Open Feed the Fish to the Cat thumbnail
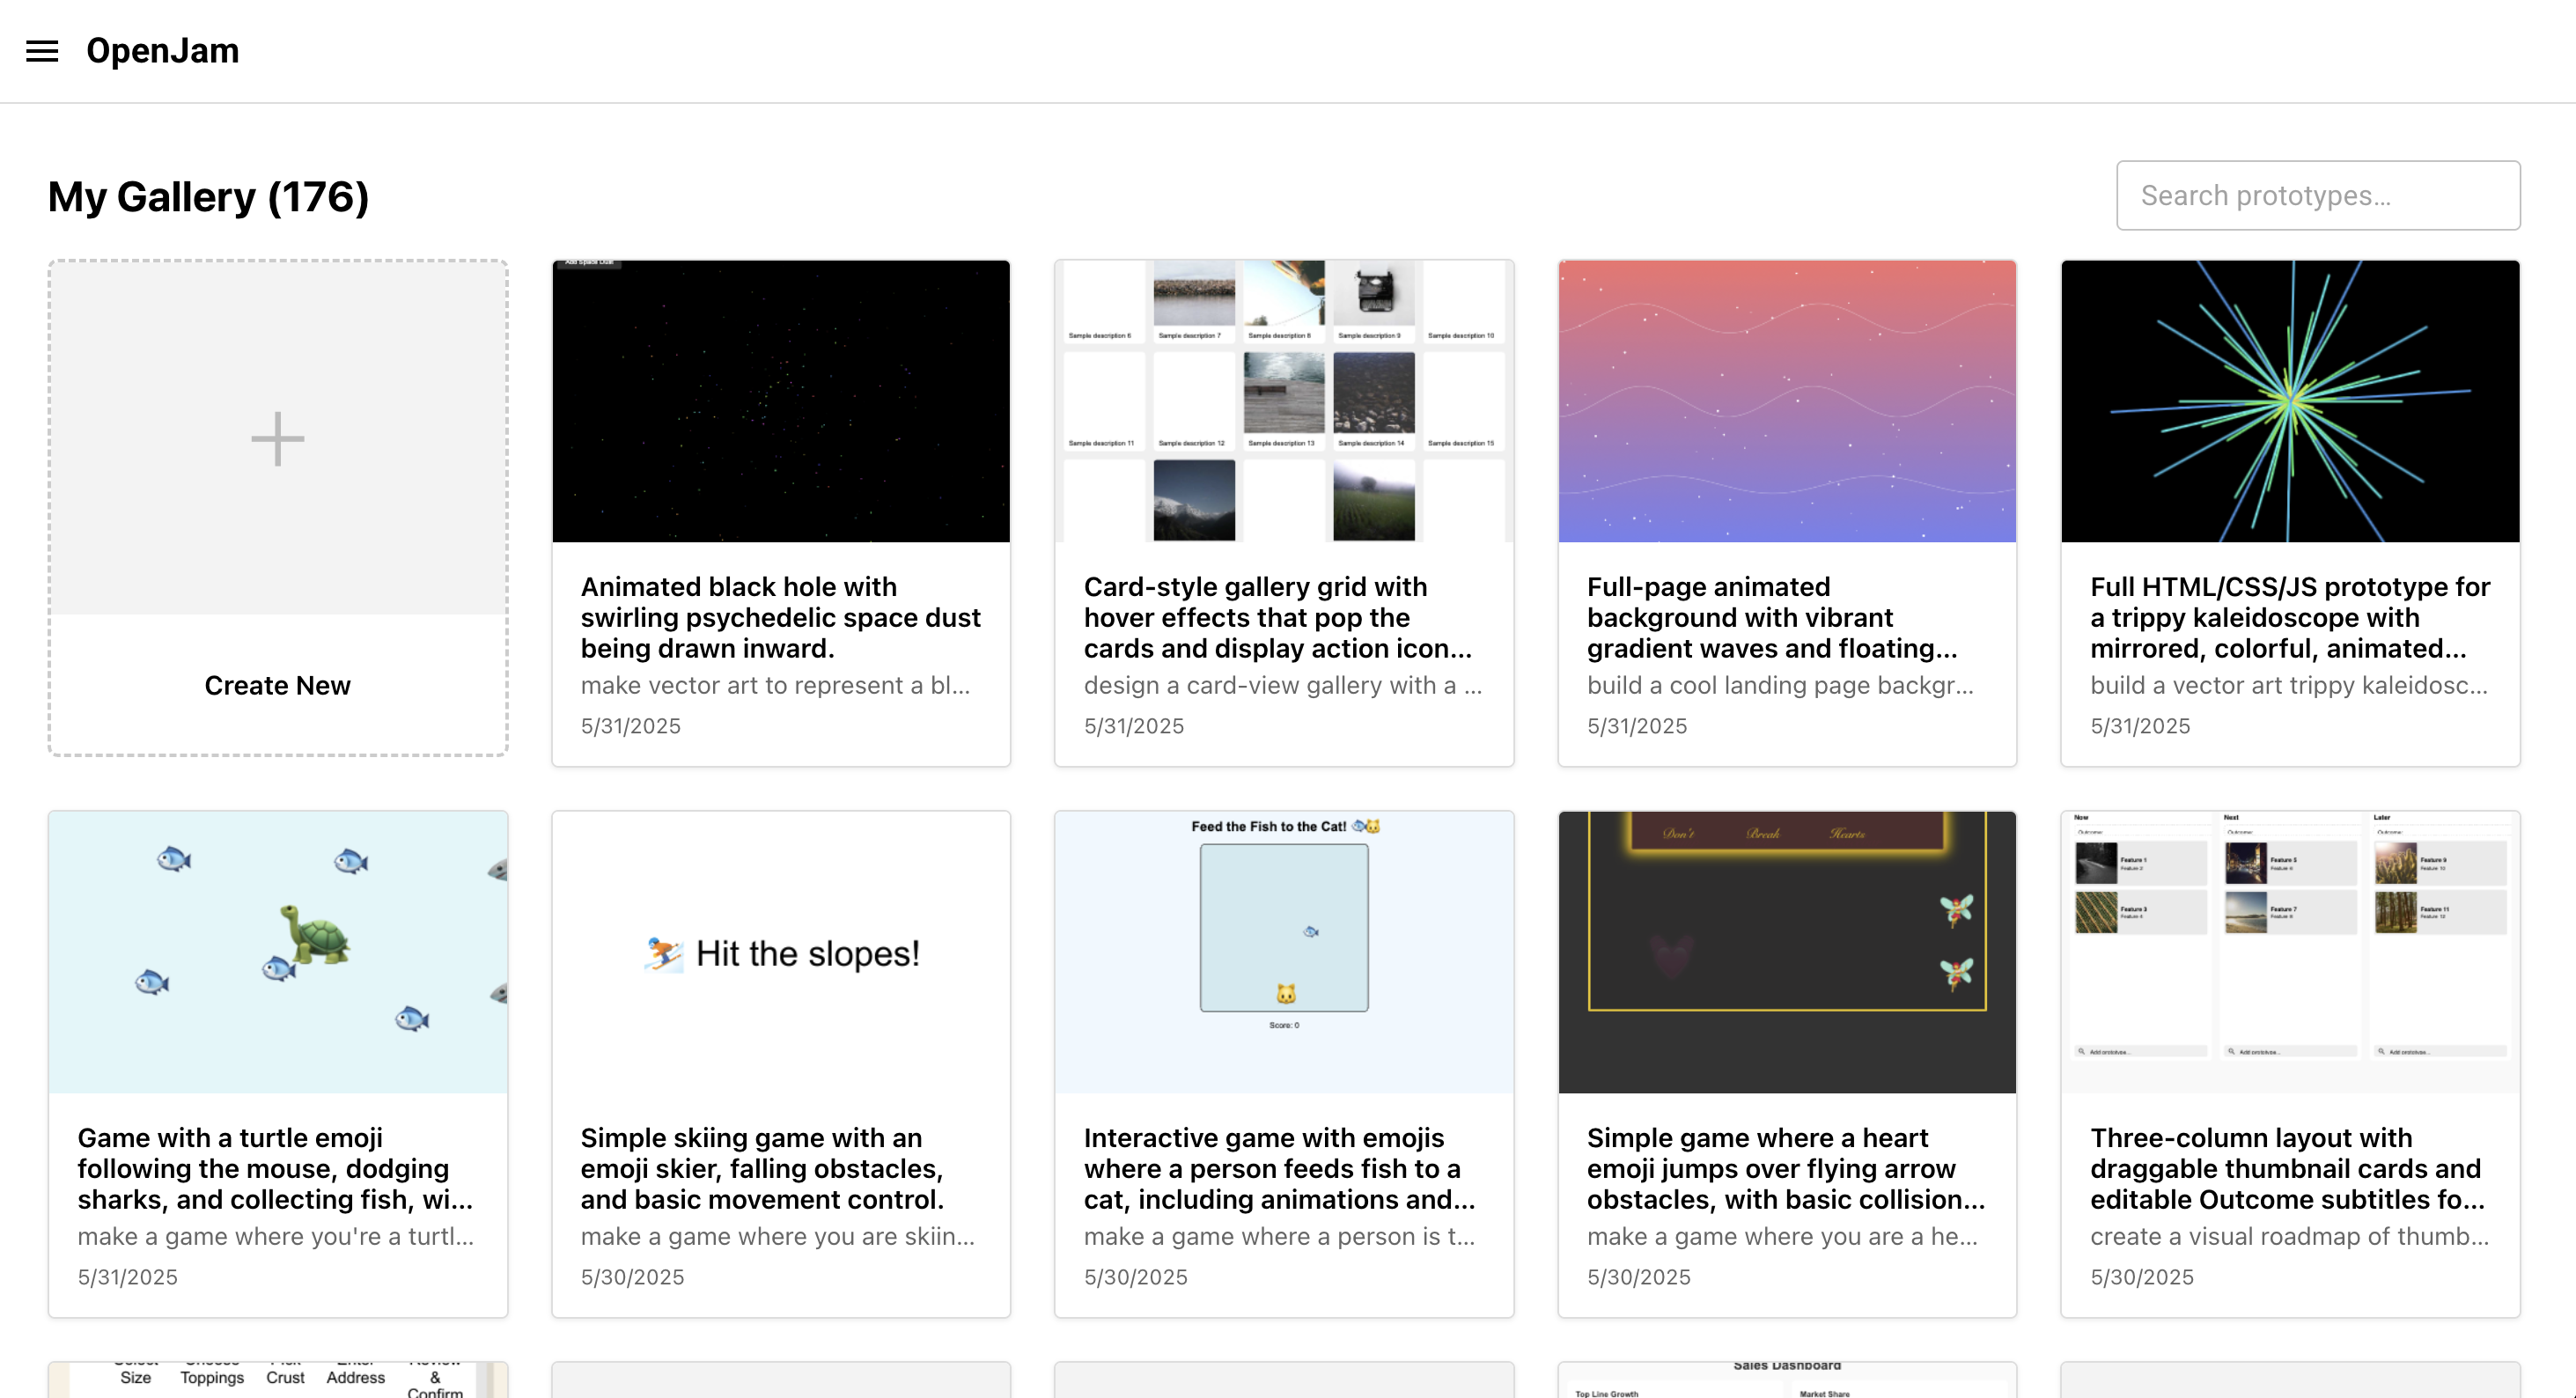2576x1398 pixels. pyautogui.click(x=1283, y=952)
